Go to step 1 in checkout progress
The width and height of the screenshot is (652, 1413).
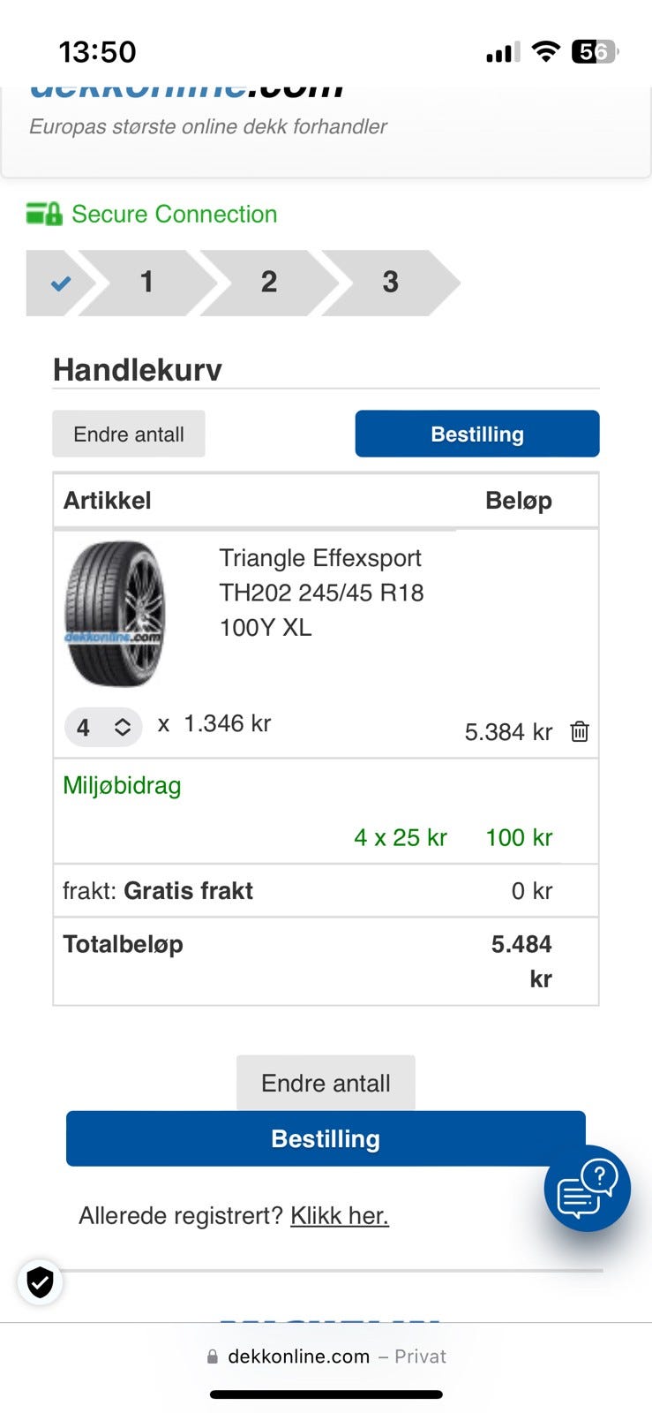(x=147, y=283)
